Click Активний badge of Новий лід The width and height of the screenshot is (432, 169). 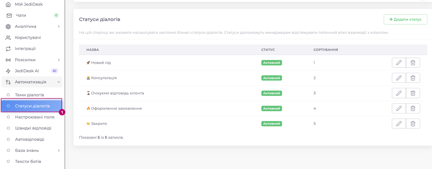(x=271, y=63)
